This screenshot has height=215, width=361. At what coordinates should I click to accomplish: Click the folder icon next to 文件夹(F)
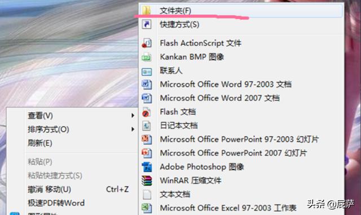point(147,10)
